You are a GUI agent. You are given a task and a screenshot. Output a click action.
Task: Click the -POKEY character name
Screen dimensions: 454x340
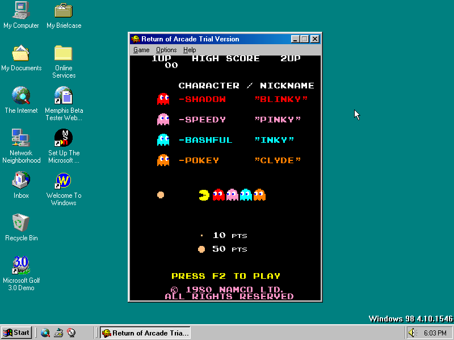(x=199, y=160)
